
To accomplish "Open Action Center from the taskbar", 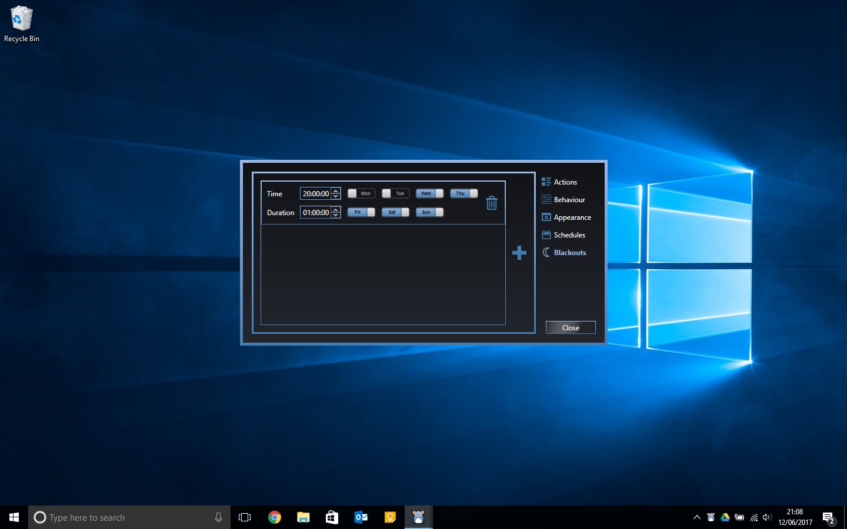I will click(828, 517).
